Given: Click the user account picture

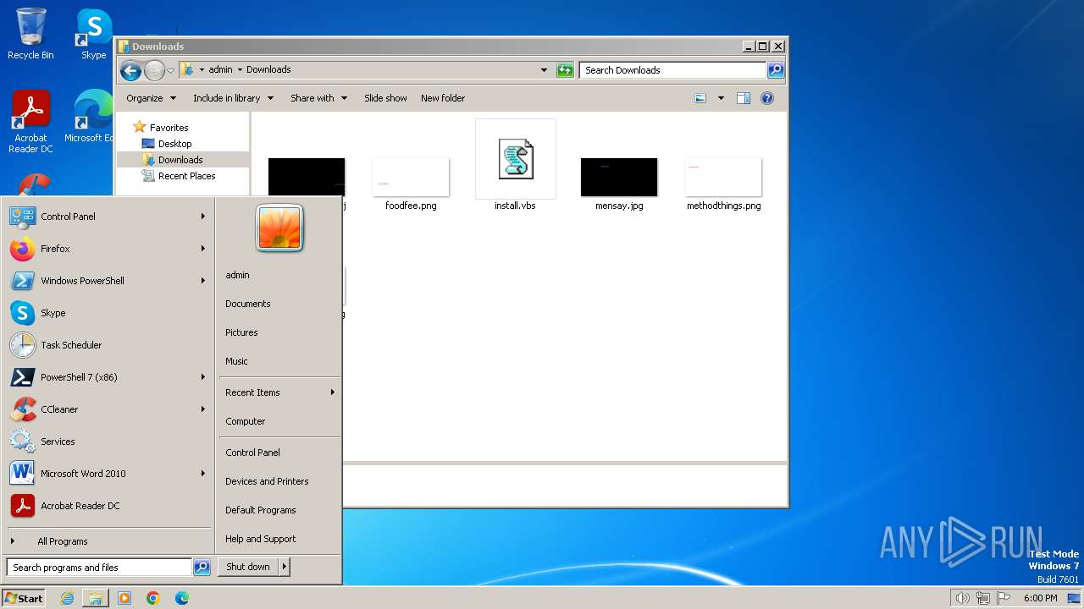Looking at the screenshot, I should [x=279, y=228].
